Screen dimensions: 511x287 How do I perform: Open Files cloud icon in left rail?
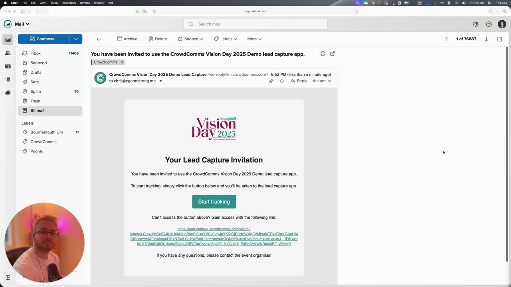pyautogui.click(x=8, y=92)
